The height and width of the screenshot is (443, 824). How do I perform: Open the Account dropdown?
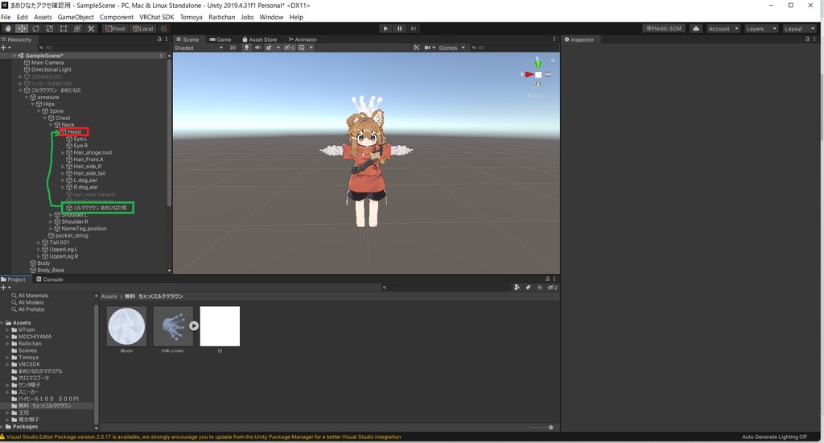click(723, 28)
